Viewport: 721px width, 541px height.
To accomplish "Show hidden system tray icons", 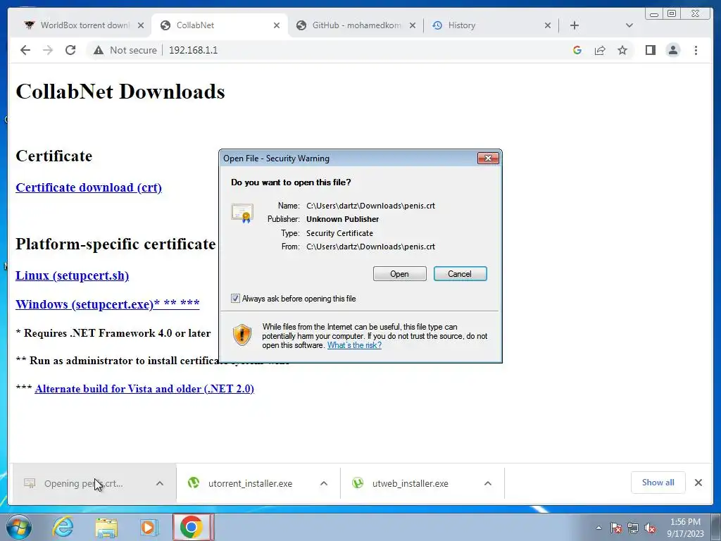I will [x=598, y=528].
